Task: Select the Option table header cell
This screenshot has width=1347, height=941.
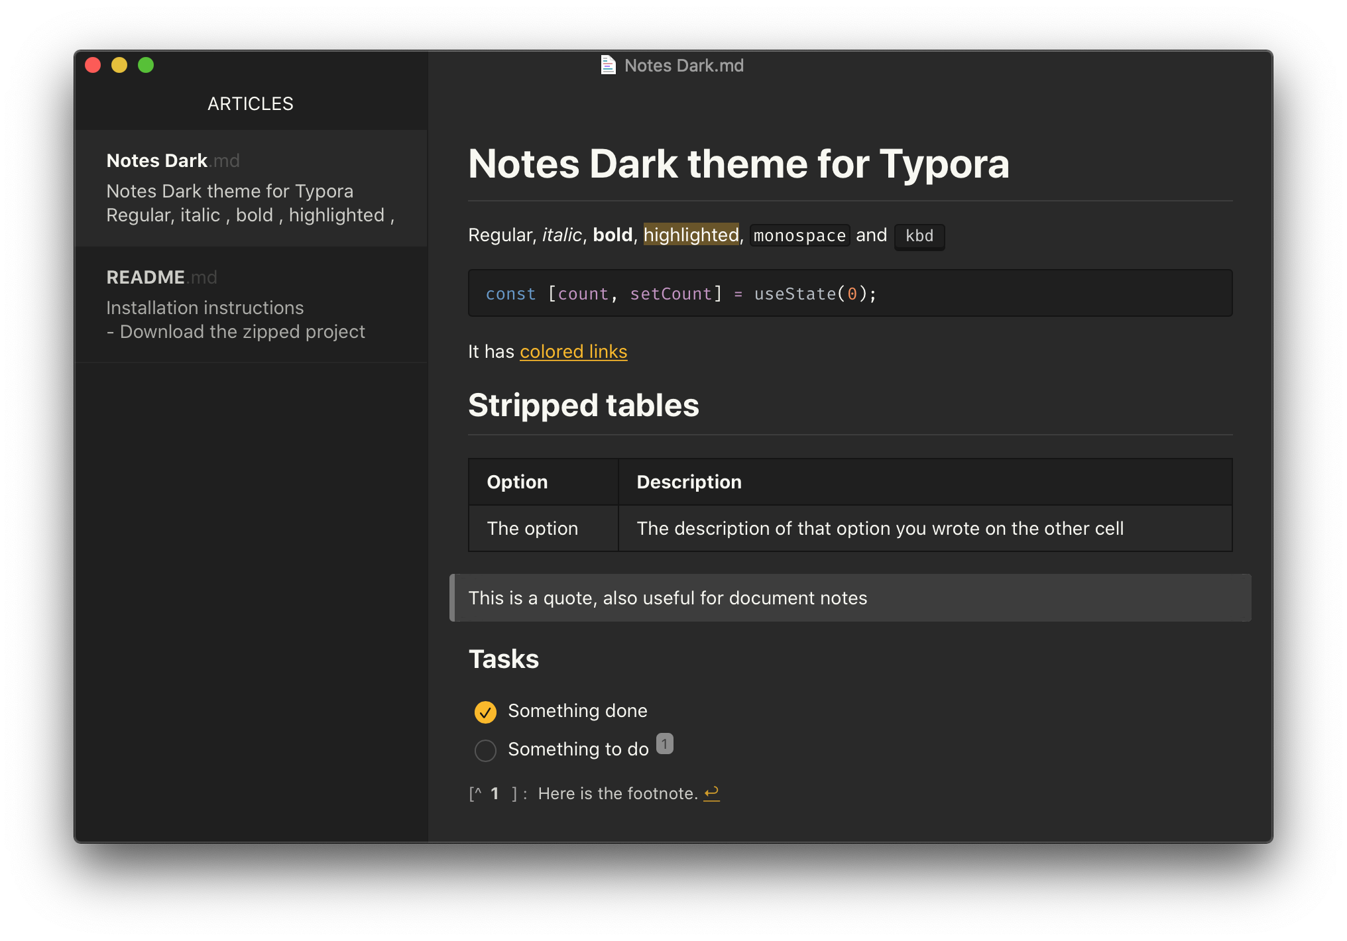Action: pyautogui.click(x=544, y=482)
